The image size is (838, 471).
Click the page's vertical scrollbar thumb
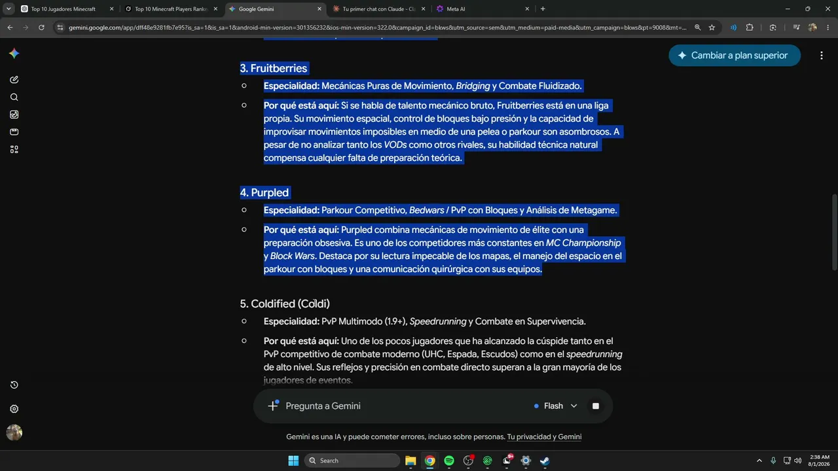click(834, 232)
